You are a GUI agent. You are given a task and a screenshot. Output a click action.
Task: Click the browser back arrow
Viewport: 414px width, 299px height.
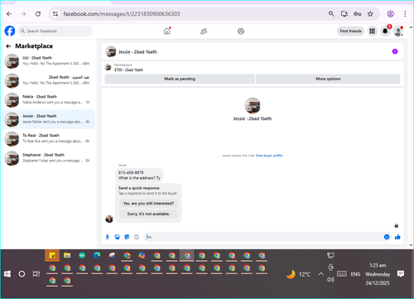9,14
